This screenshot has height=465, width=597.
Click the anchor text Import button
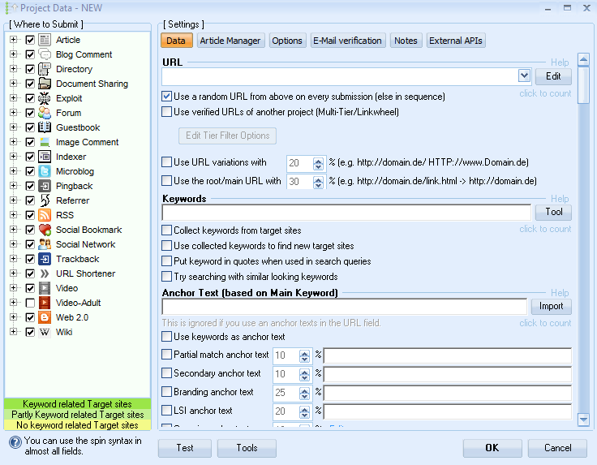[x=551, y=306]
